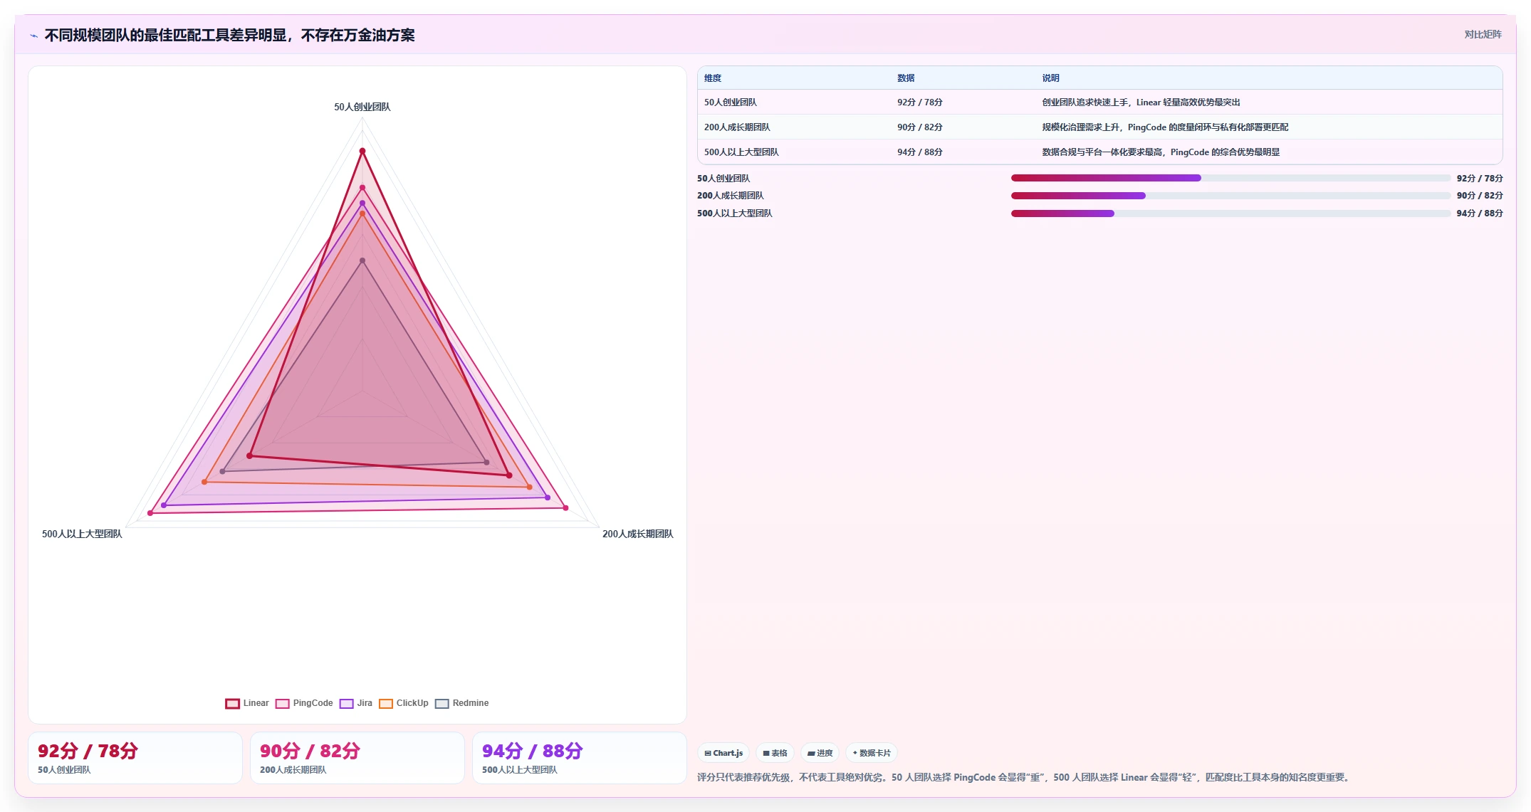Click the 50人创业团队 label beside the progress bars
The image size is (1531, 812).
click(723, 179)
